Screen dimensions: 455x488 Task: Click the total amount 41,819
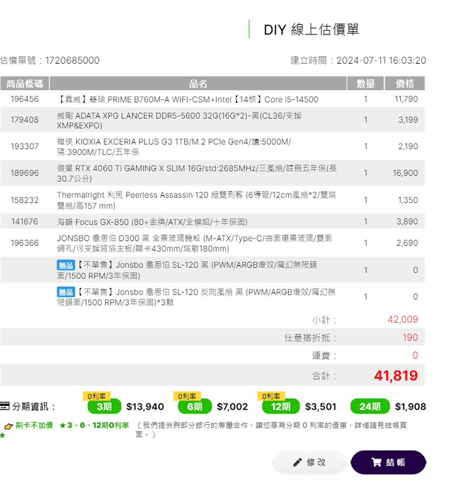[395, 376]
